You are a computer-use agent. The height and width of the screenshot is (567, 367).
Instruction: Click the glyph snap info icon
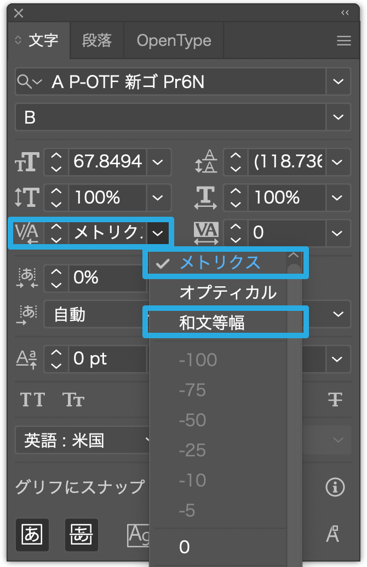335,488
